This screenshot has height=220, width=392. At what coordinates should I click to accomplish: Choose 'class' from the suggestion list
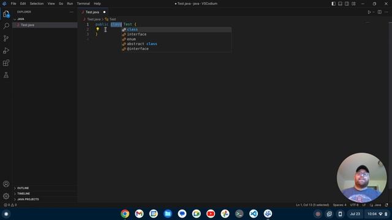point(176,29)
